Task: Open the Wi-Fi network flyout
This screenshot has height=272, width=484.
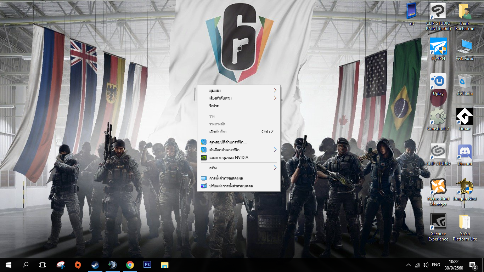Action: (417, 265)
